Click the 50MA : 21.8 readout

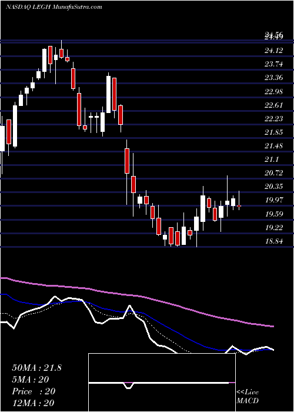[36, 368]
